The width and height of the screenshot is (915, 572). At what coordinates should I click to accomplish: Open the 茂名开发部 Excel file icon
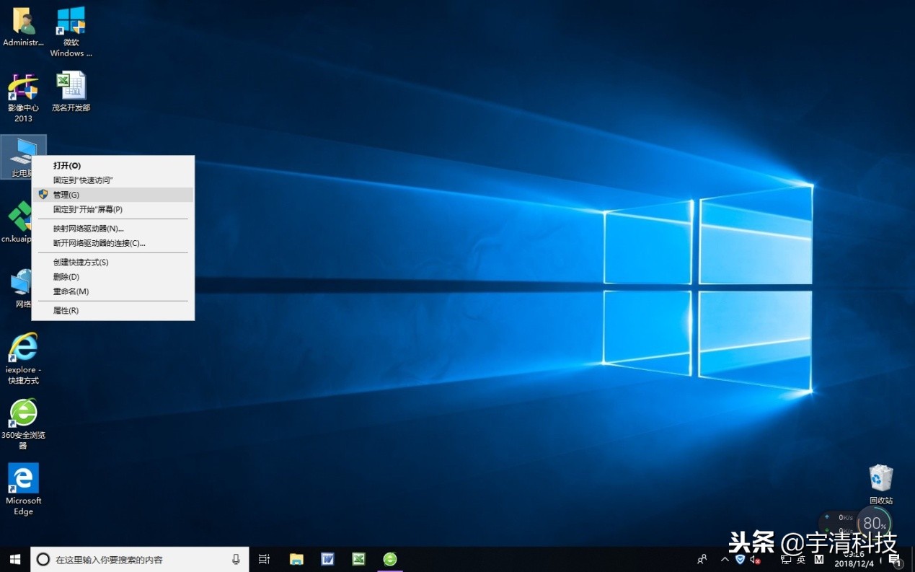click(71, 87)
